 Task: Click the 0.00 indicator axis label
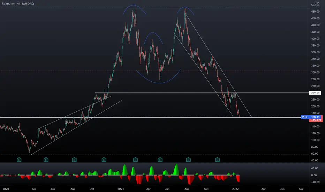(x=314, y=175)
